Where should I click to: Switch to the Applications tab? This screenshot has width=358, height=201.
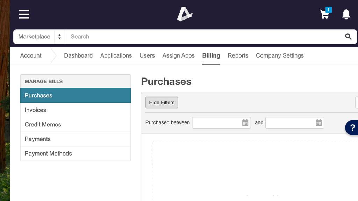click(x=116, y=55)
